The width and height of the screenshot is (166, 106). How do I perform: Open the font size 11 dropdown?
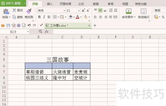79,11
